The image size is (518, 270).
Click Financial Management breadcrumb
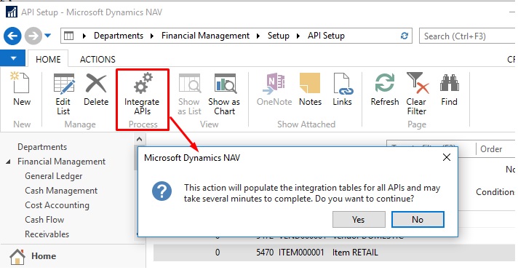tap(205, 36)
